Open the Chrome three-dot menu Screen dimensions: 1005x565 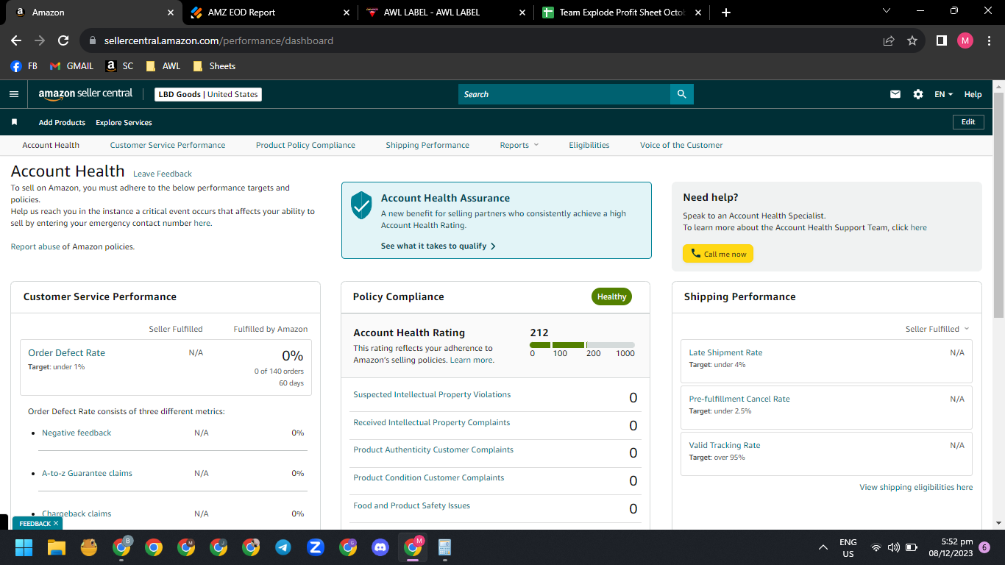989,40
